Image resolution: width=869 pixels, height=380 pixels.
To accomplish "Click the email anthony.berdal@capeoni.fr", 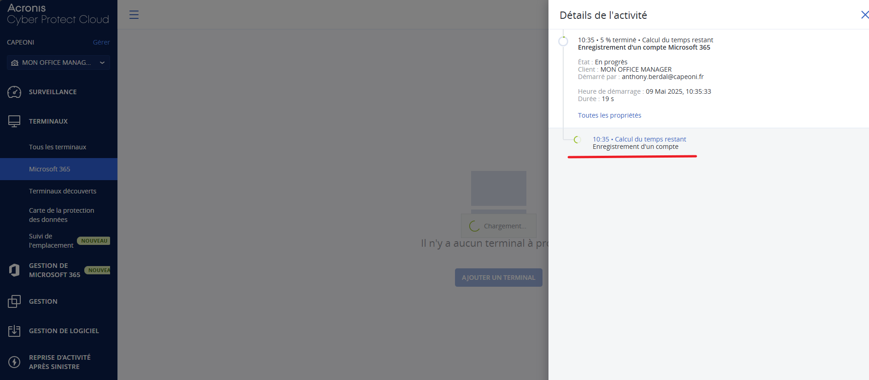I will 663,77.
